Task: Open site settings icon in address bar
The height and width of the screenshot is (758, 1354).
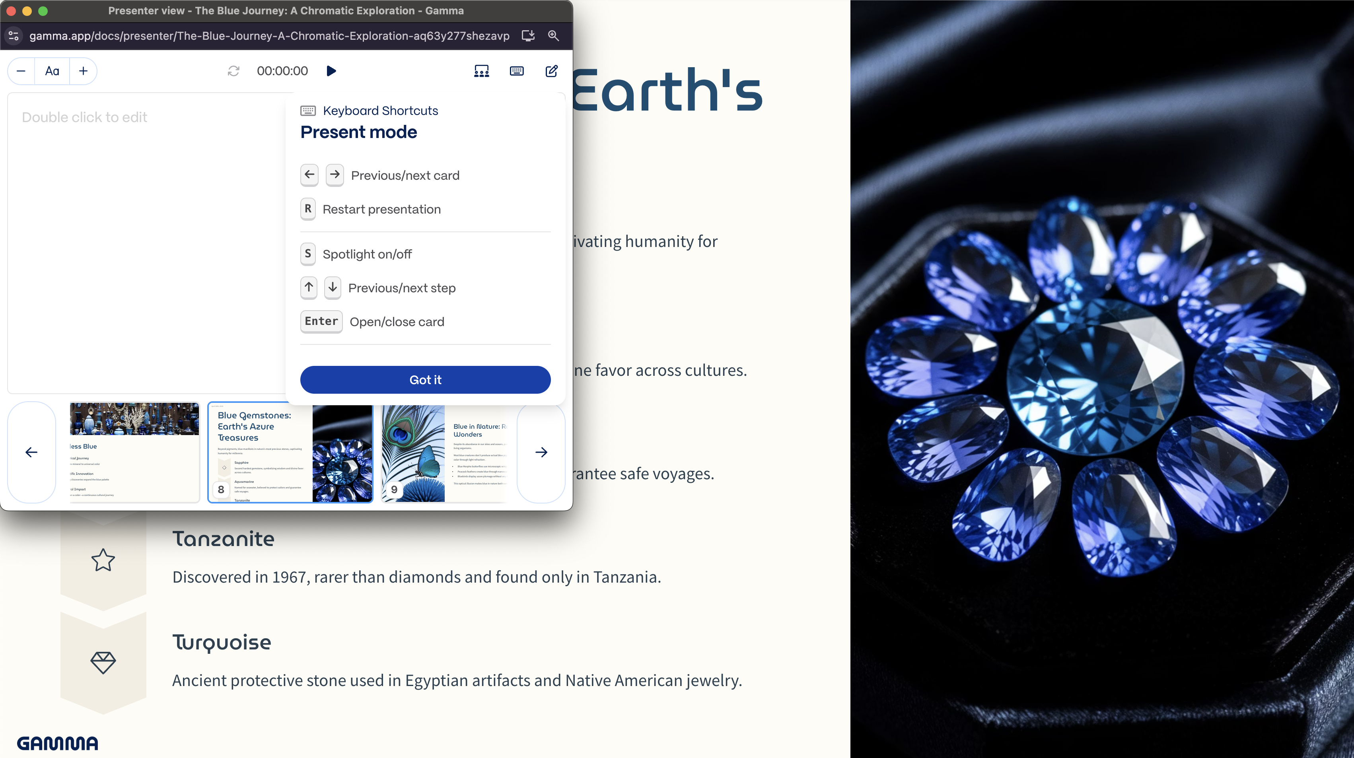Action: coord(14,36)
